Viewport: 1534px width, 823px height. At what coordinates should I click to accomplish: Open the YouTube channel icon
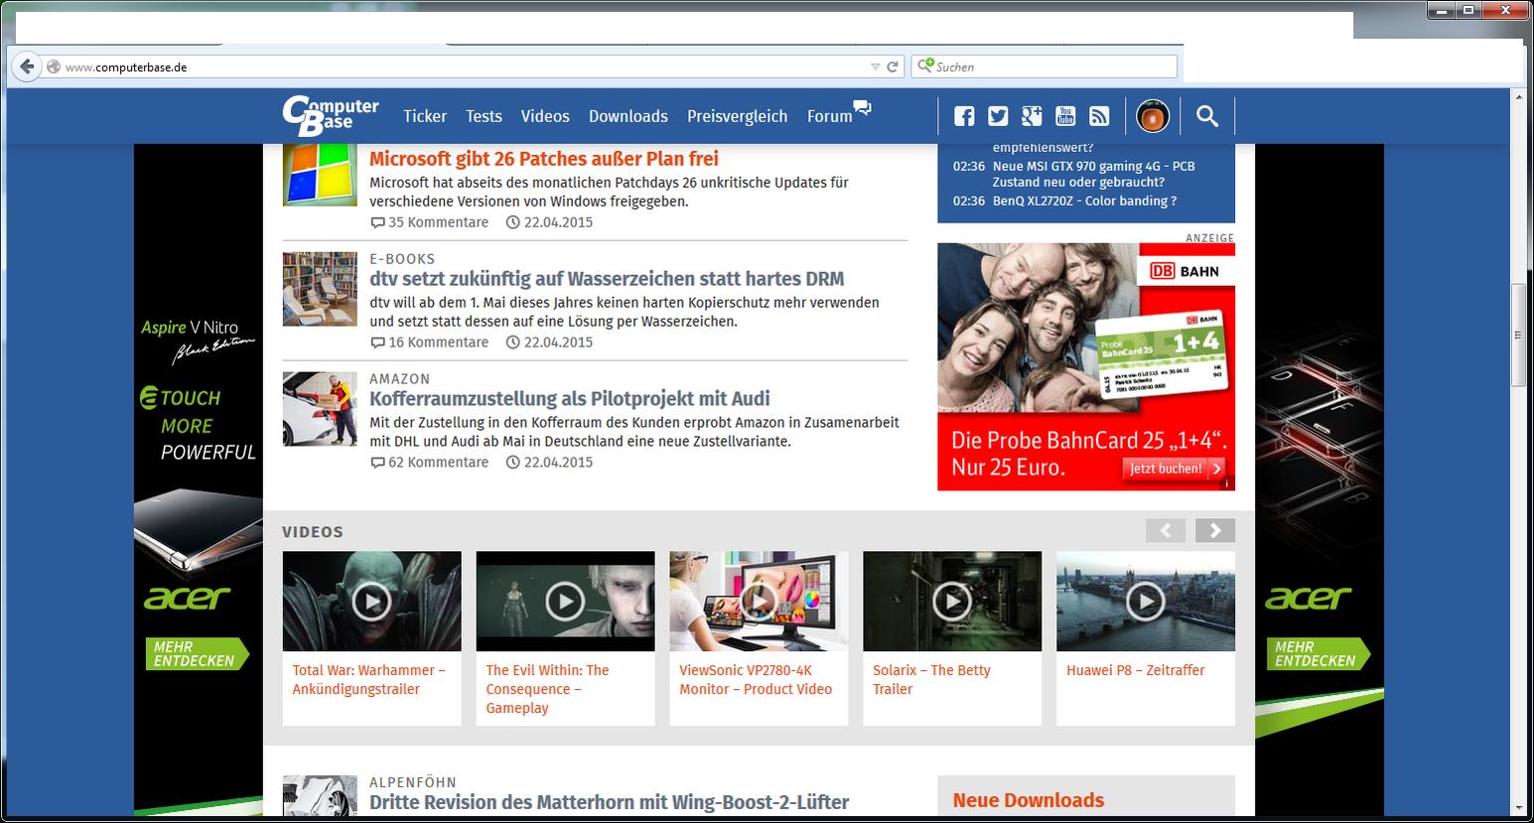point(1065,116)
